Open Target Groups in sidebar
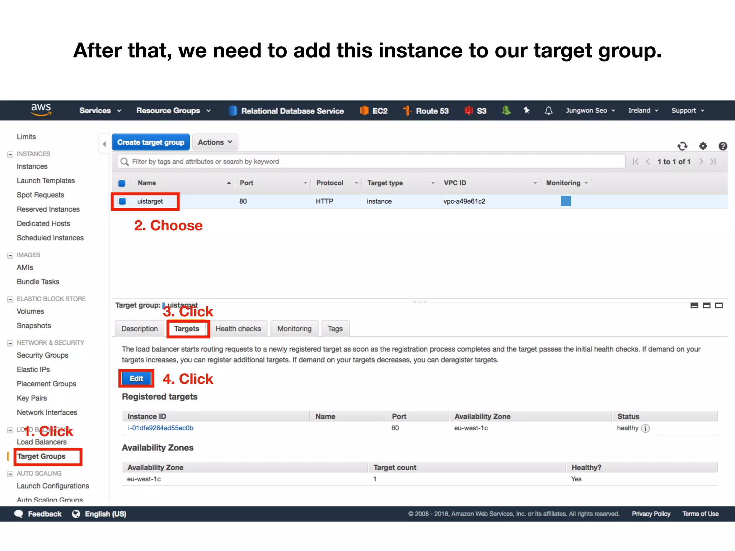 point(41,456)
